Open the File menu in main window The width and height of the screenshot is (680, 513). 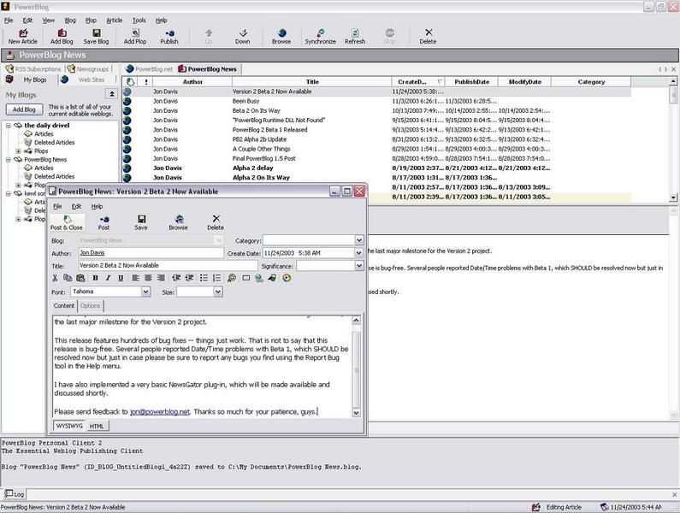click(x=9, y=21)
